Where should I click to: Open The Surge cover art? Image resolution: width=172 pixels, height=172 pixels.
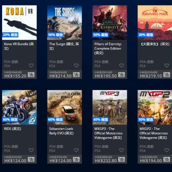64,23
